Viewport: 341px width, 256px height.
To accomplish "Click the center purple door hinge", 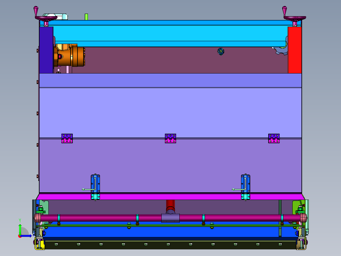I will [x=170, y=138].
